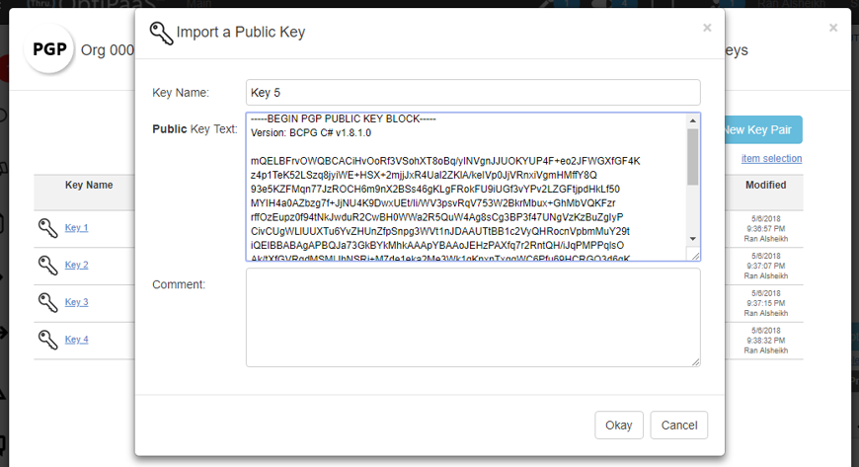
Task: Click inside the Public Key Text area
Action: pos(464,188)
